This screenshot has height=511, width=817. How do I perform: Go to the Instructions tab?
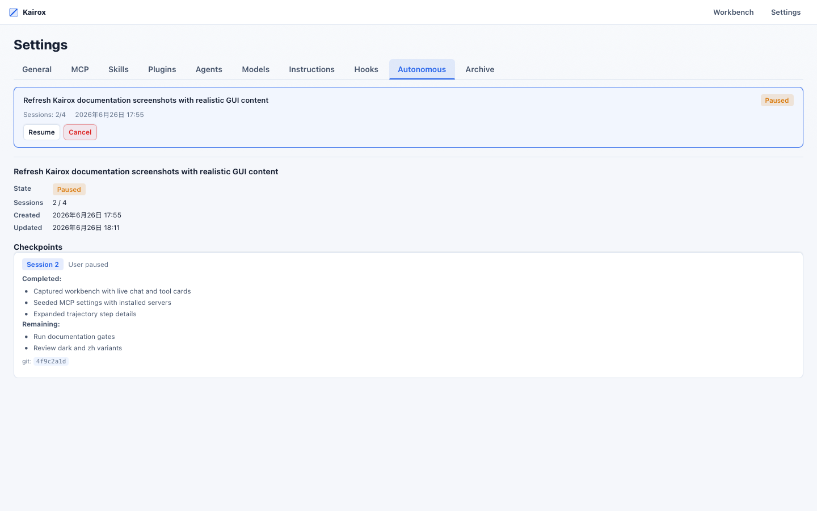[x=311, y=69]
